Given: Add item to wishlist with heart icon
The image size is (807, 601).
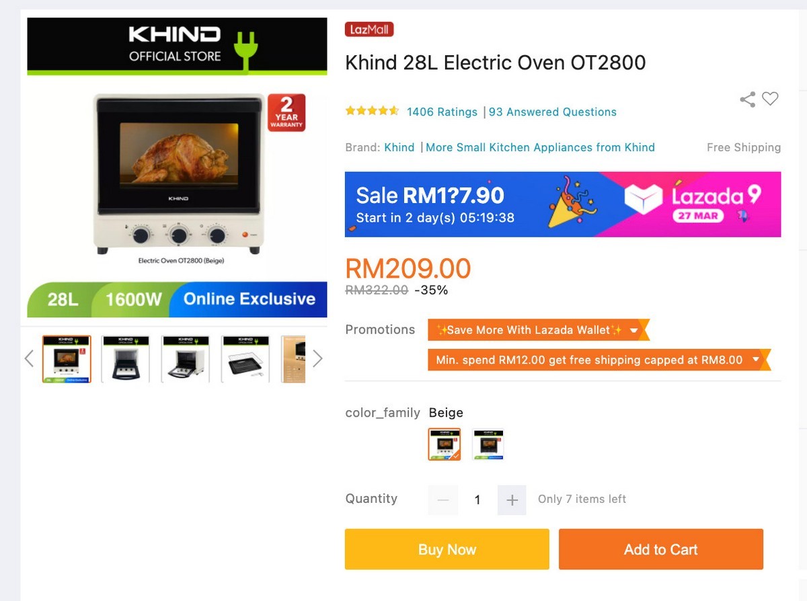Looking at the screenshot, I should pos(770,99).
